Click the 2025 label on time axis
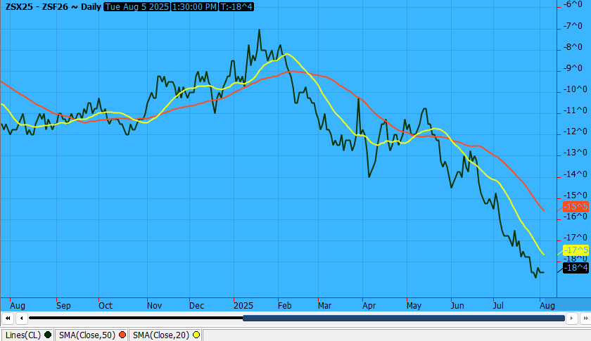This screenshot has width=591, height=341. pos(243,306)
